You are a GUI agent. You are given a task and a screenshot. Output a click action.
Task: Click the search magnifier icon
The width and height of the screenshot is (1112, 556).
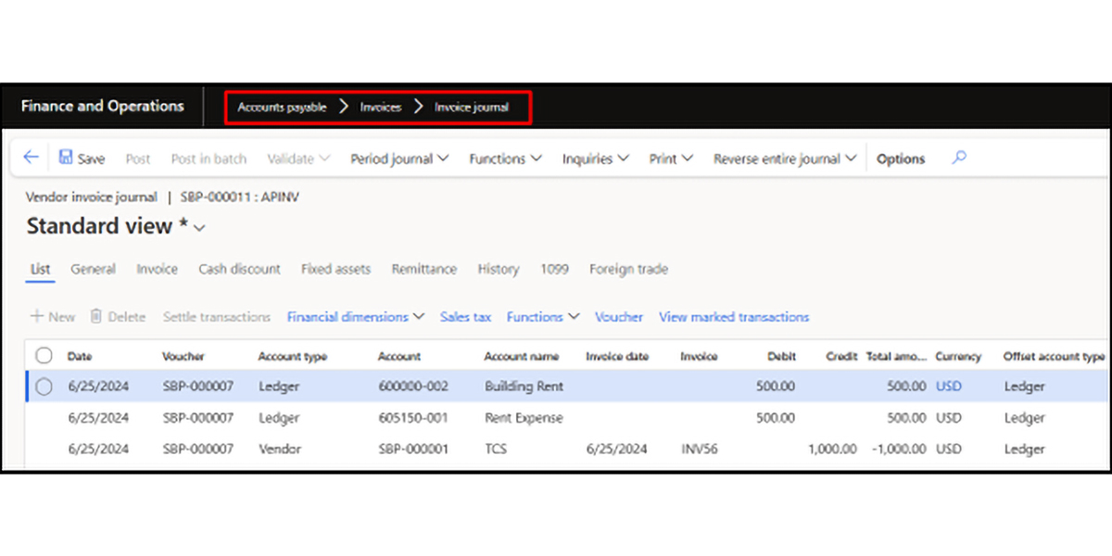click(959, 158)
